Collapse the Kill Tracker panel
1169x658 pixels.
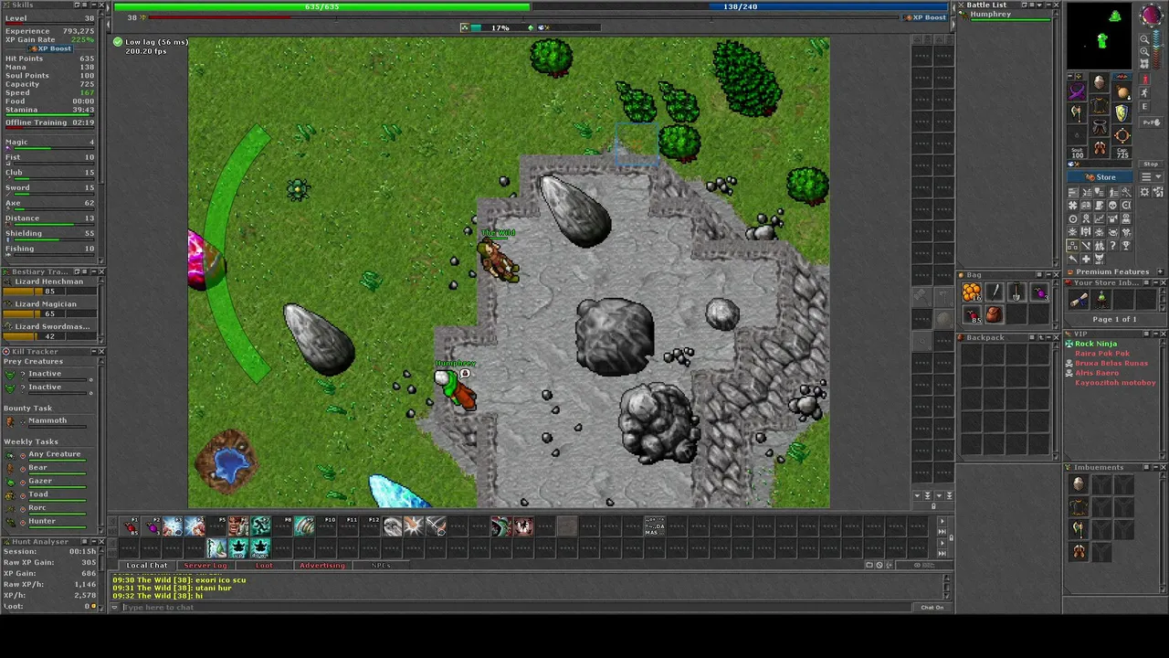(92, 351)
